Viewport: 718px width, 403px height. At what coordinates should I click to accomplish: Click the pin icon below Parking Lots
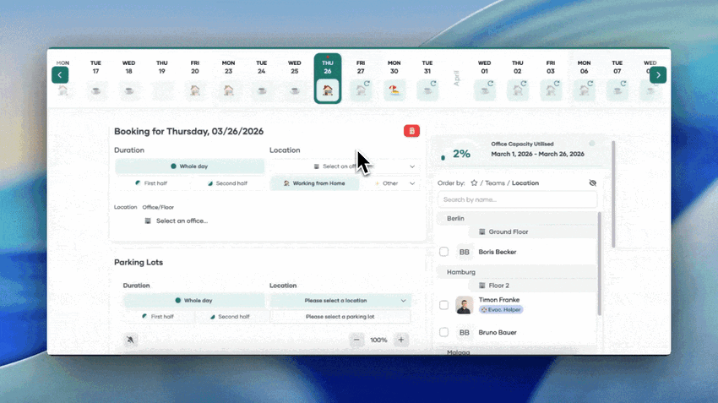131,340
